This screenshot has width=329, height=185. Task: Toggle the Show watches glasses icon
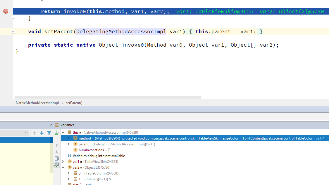(57, 165)
